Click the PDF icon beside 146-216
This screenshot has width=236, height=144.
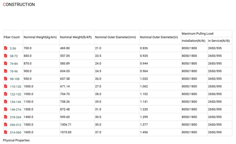point(6,109)
